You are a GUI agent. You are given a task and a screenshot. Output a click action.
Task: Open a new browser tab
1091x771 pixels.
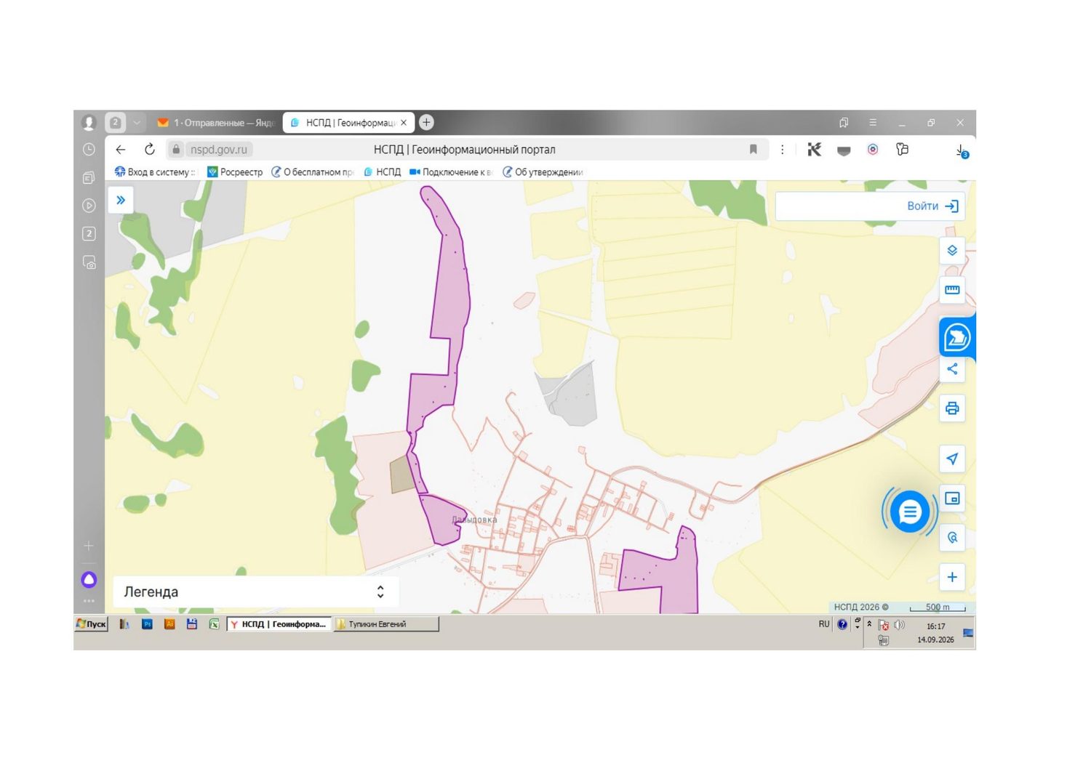427,123
